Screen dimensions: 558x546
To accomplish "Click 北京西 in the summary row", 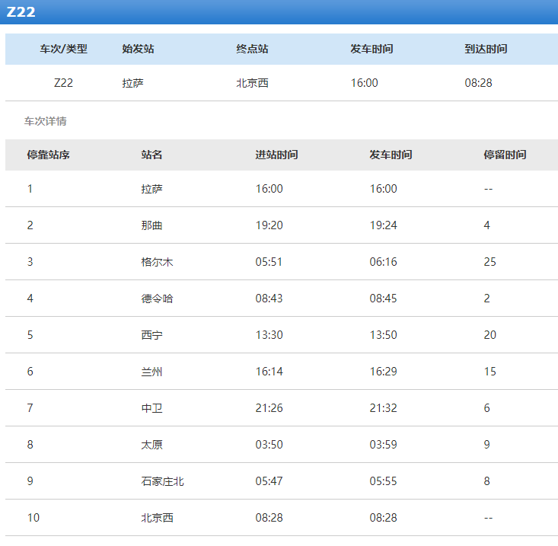I will tap(252, 83).
